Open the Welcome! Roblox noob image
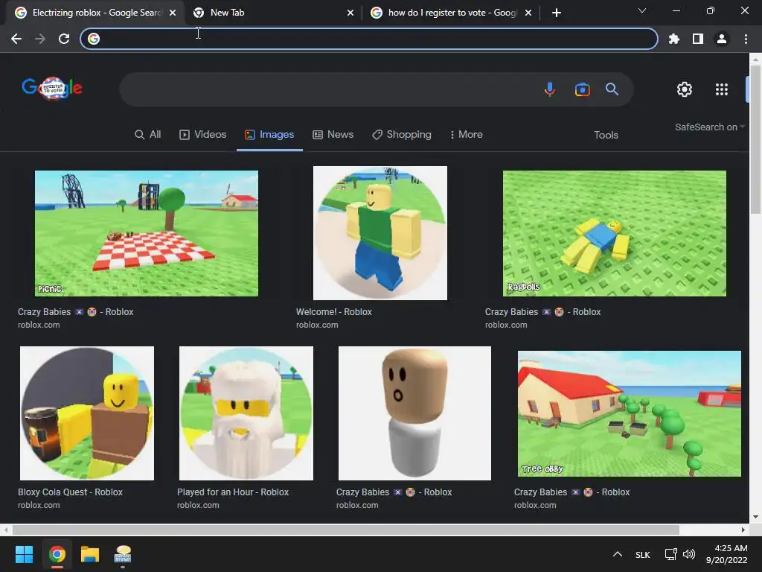The height and width of the screenshot is (572, 762). click(380, 233)
